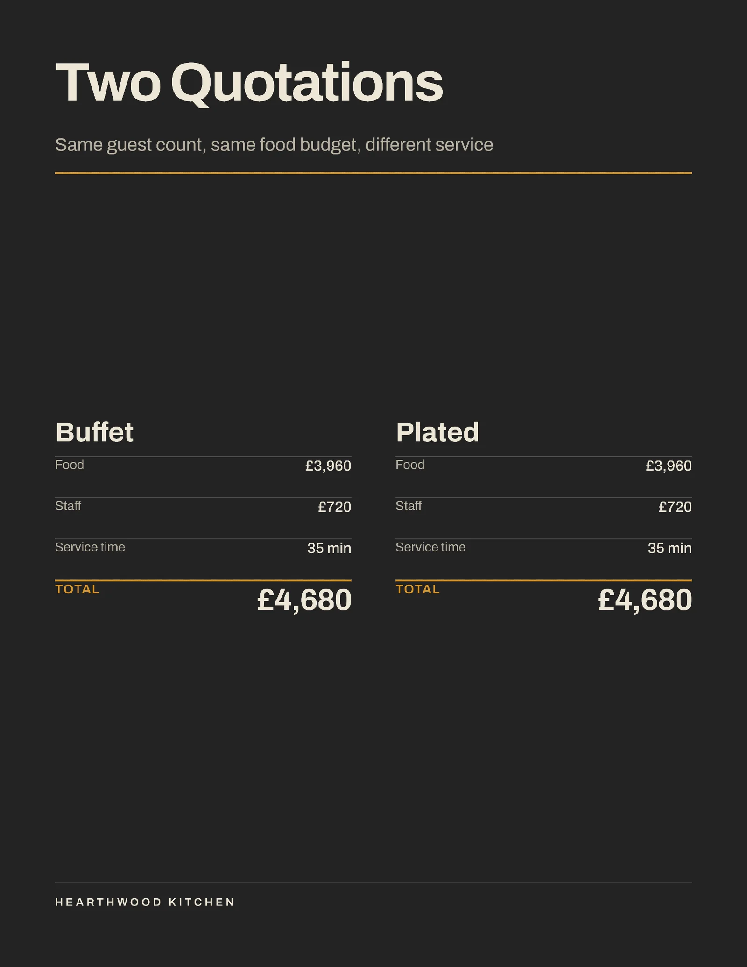The image size is (747, 967).
Task: Click the Hearthwood Kitchen footer text
Action: click(145, 902)
